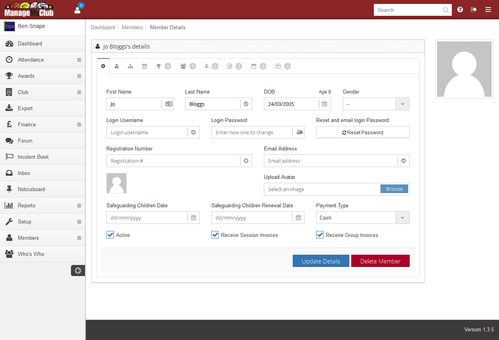
Task: Expand the Club sidebar menu
Action: pos(79,92)
